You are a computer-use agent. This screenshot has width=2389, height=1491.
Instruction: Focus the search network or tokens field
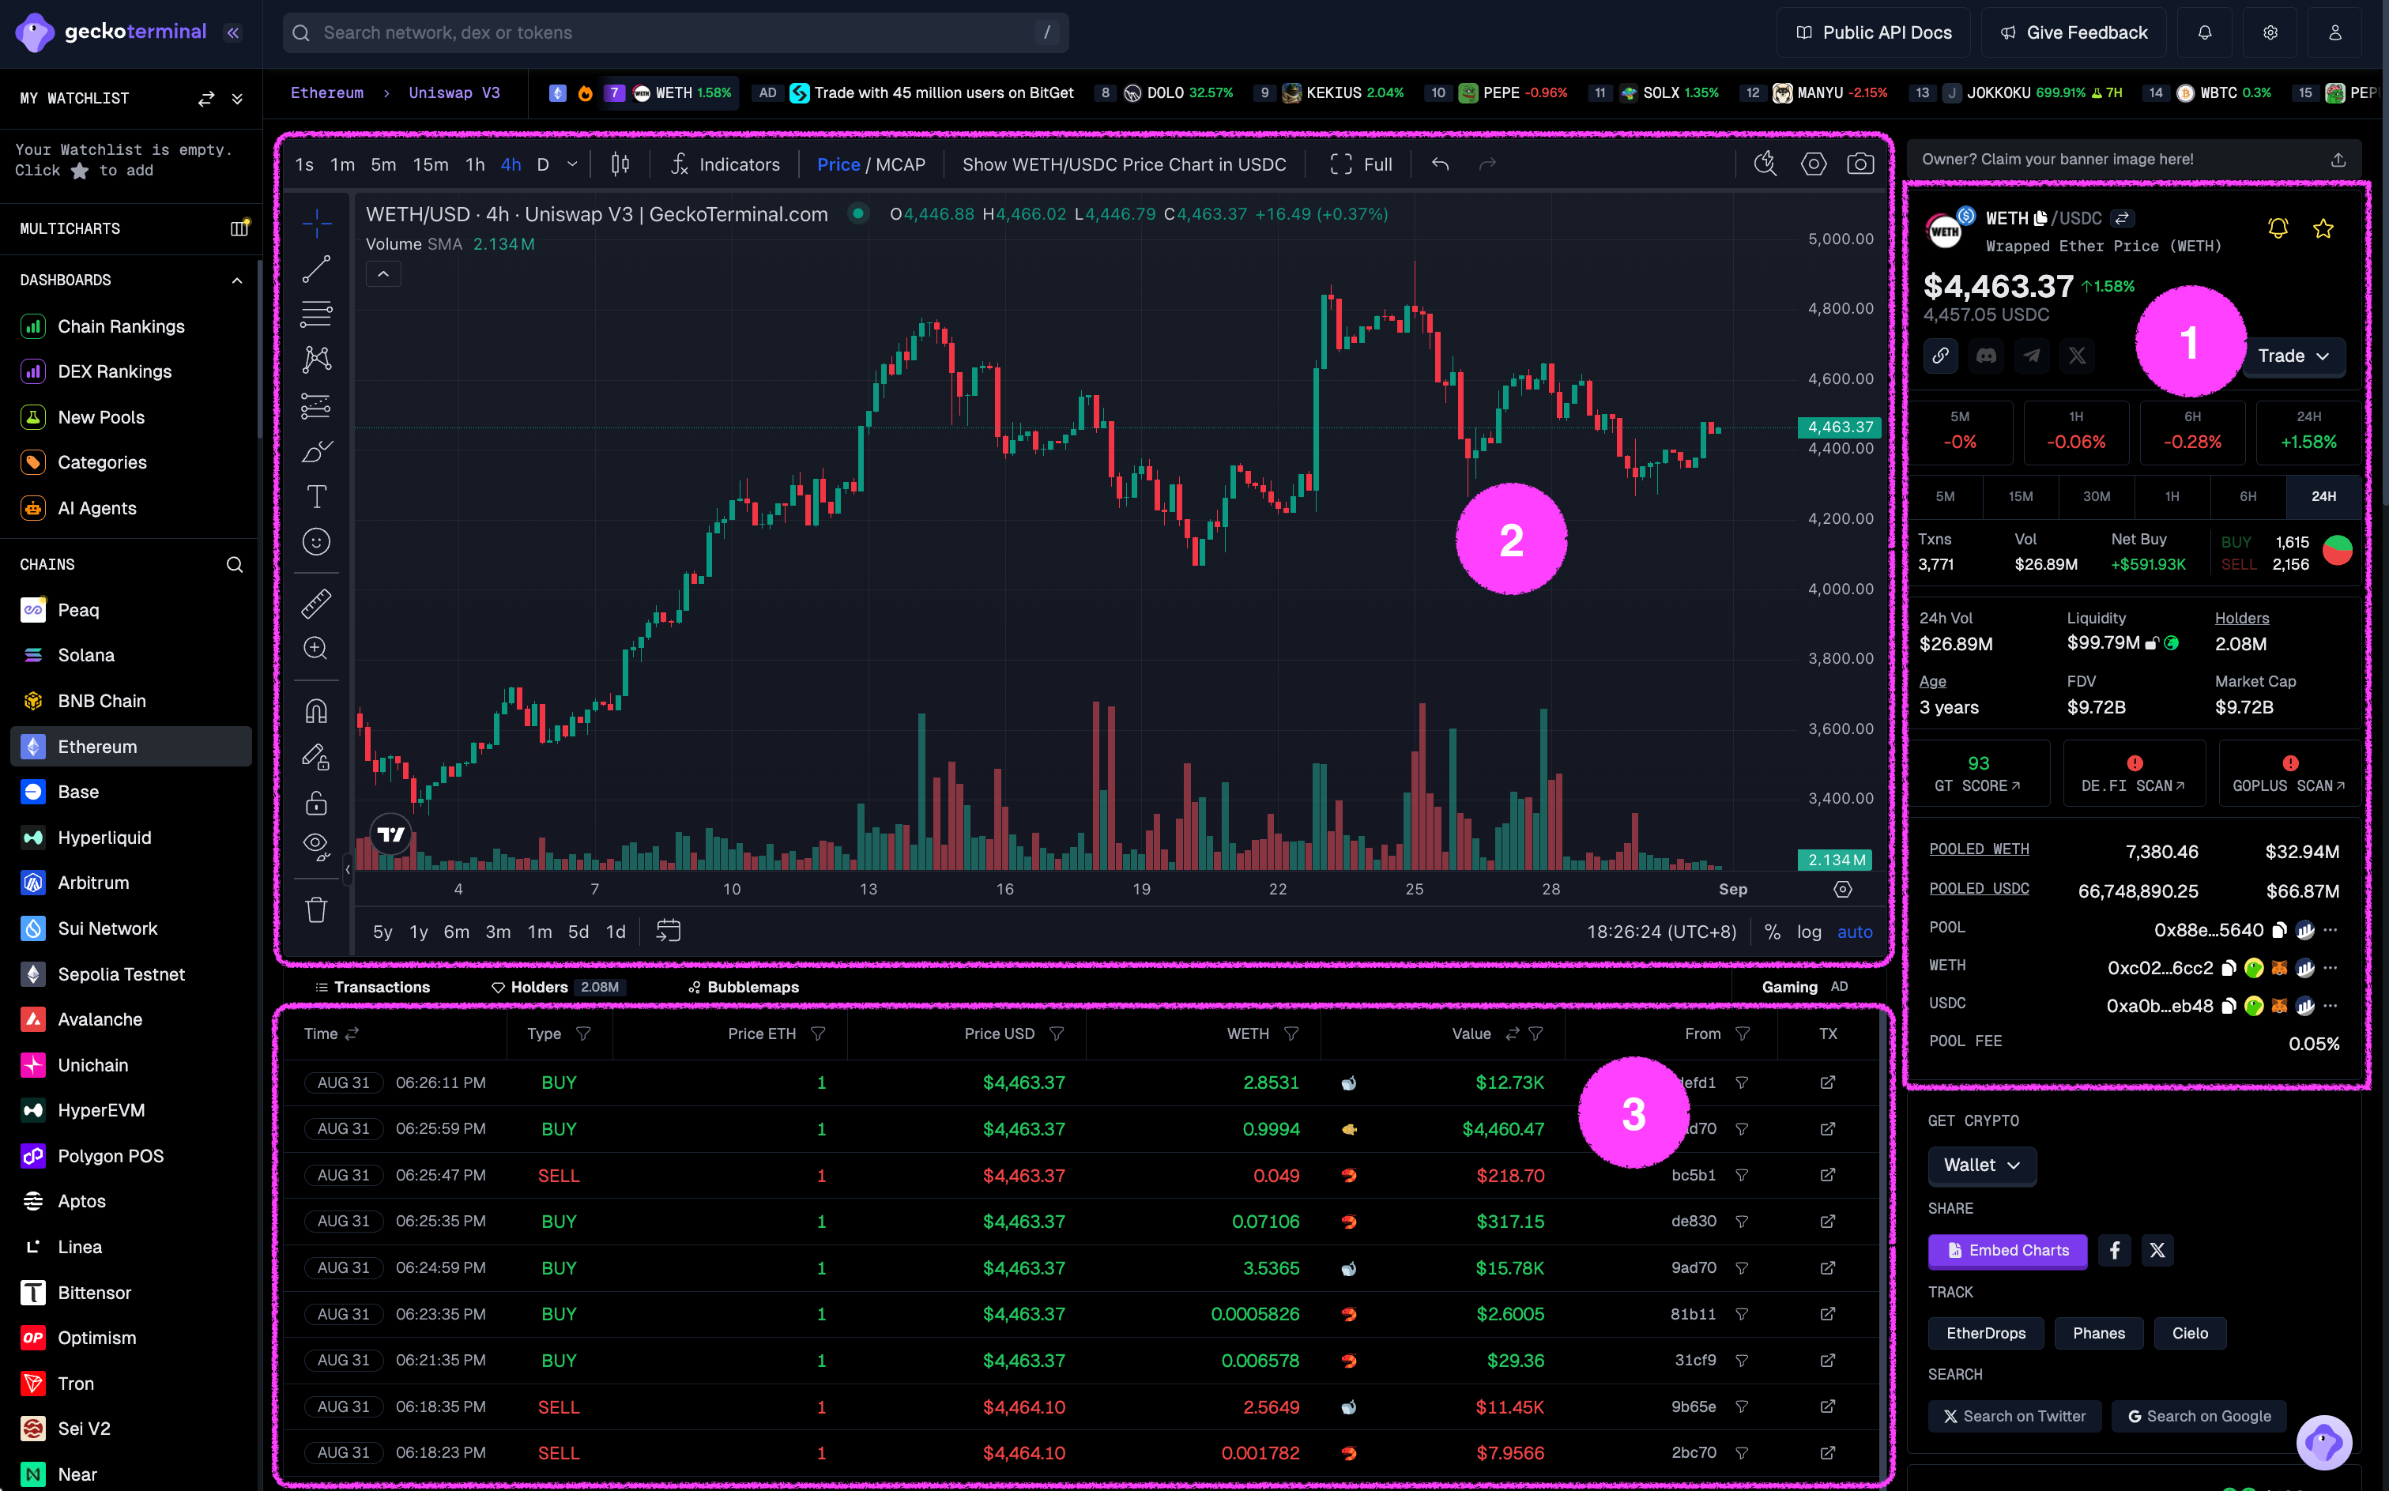point(676,32)
